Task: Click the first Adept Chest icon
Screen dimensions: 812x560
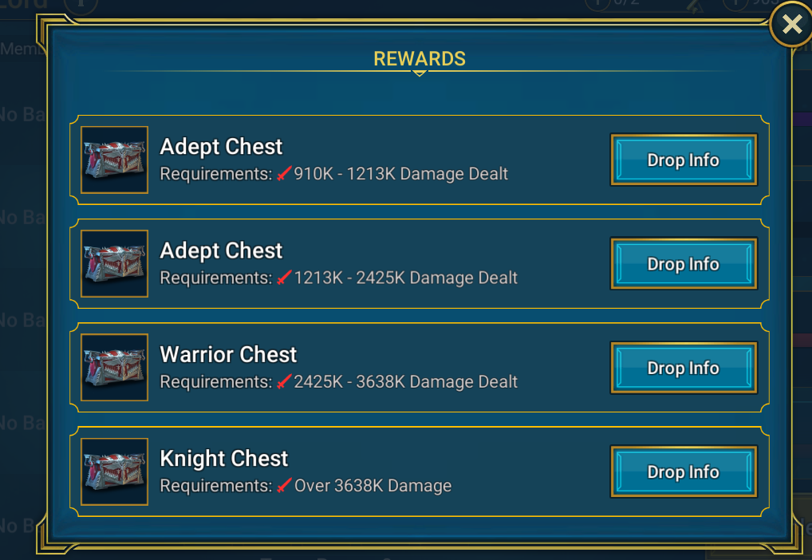Action: pyautogui.click(x=114, y=160)
